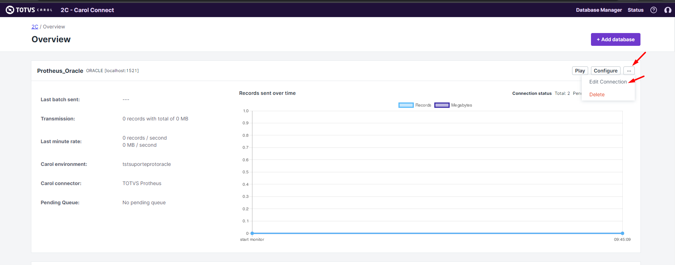
Task: Choose Delete in the options menu
Action: pos(597,94)
